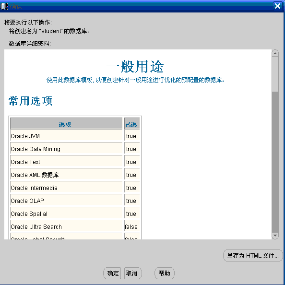
Task: Click the 将要执行以下操作 label
Action: tap(28, 23)
